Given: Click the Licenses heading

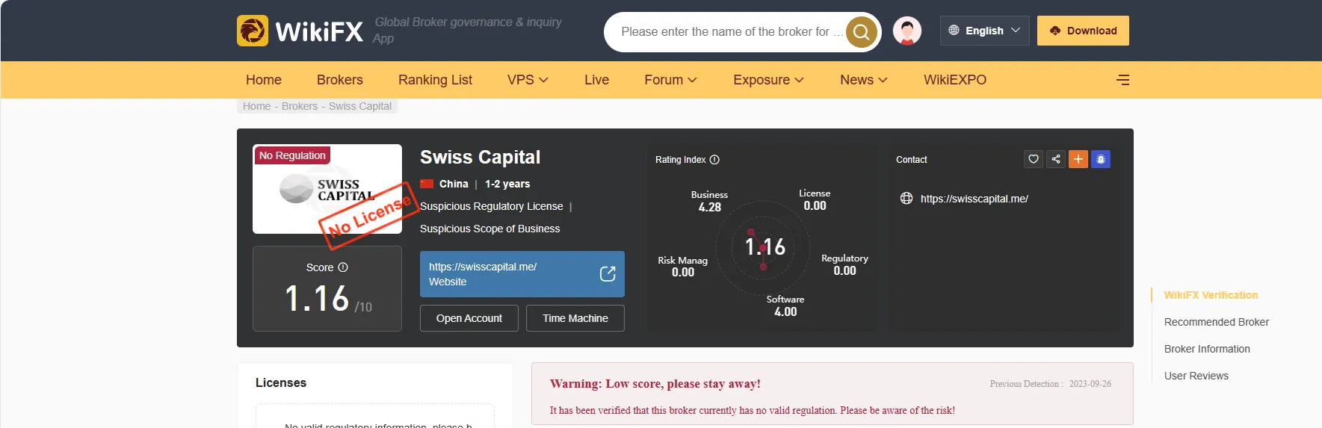Looking at the screenshot, I should point(281,382).
